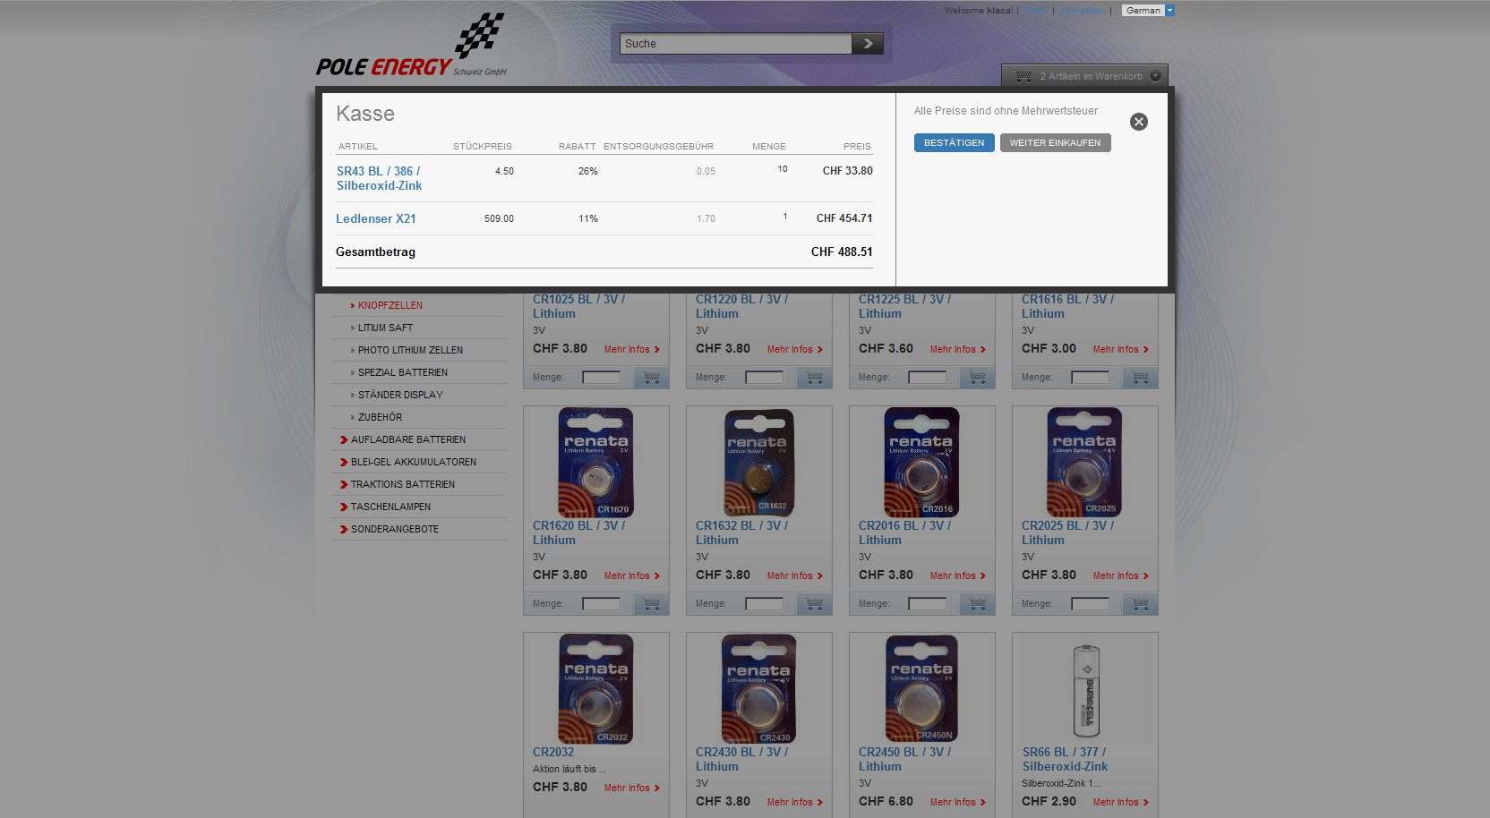Expand the Sonderangebote category
Screen dimensions: 1490x818
click(x=394, y=529)
